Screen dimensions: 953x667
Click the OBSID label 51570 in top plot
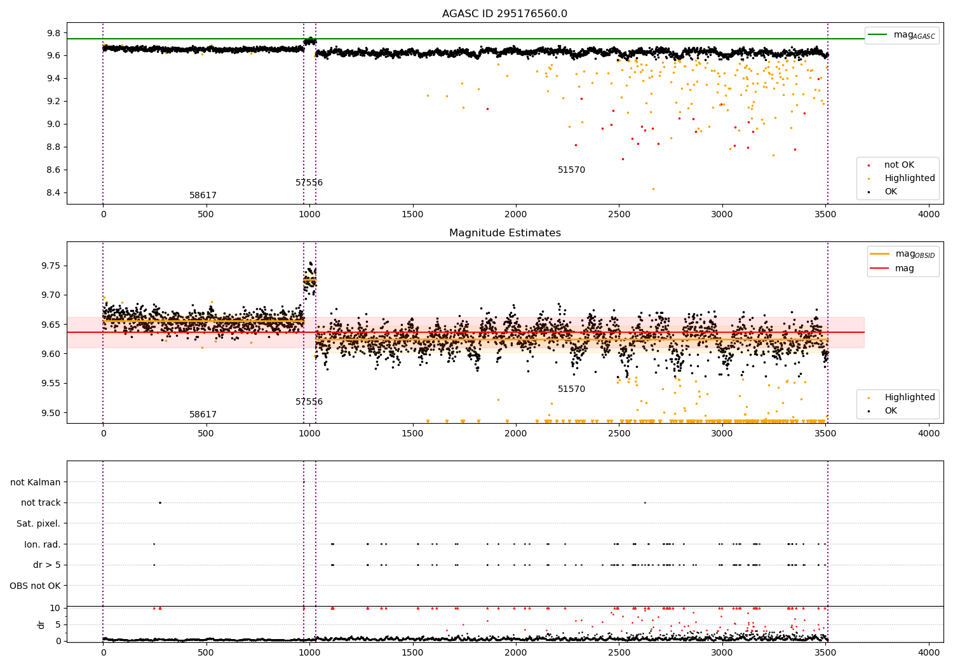pyautogui.click(x=571, y=170)
